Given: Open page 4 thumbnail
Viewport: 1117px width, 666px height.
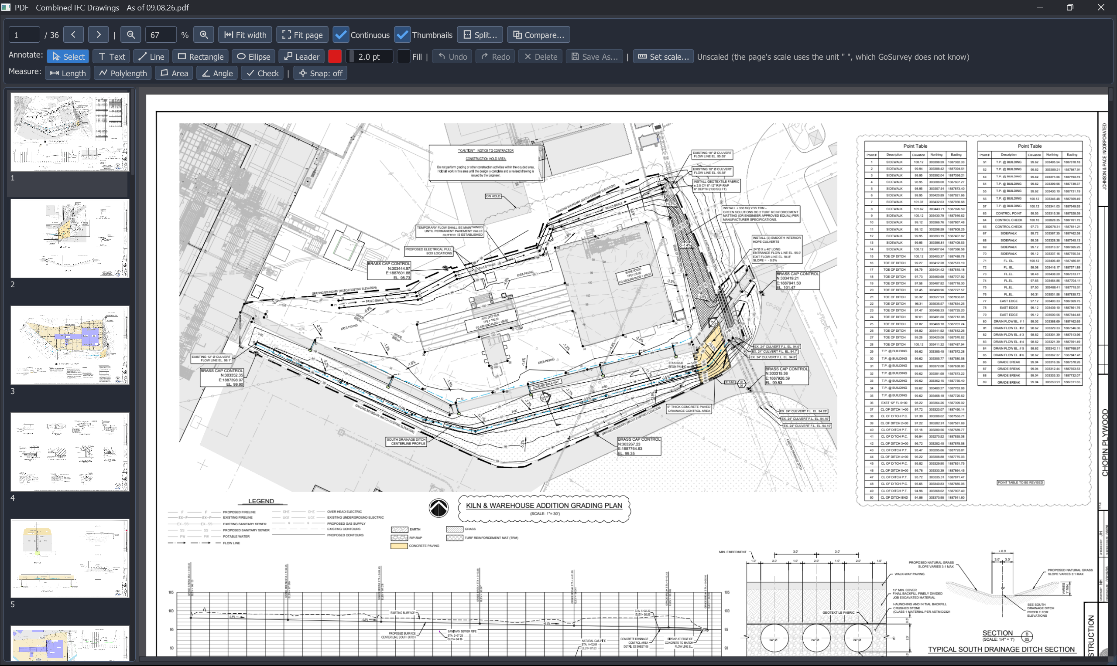Looking at the screenshot, I should click(70, 452).
